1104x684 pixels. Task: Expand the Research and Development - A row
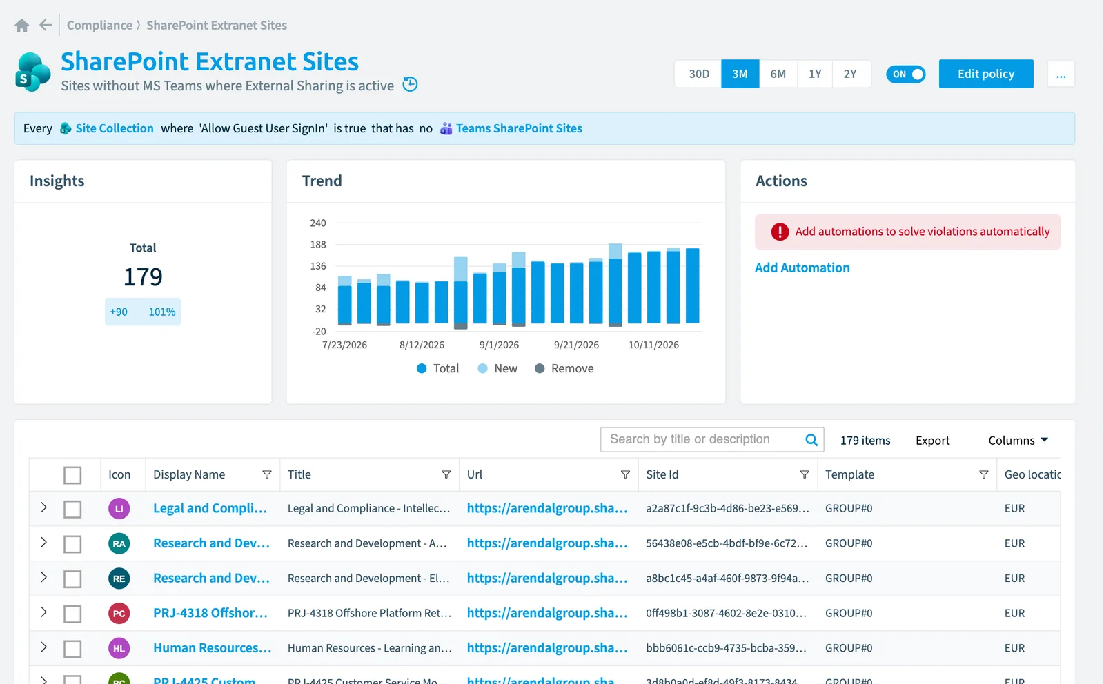pos(43,542)
